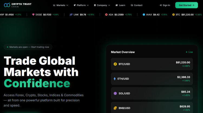This screenshot has width=203, height=113.
Task: Click the +2.88% change under BTC/USD price
Action: (186, 66)
